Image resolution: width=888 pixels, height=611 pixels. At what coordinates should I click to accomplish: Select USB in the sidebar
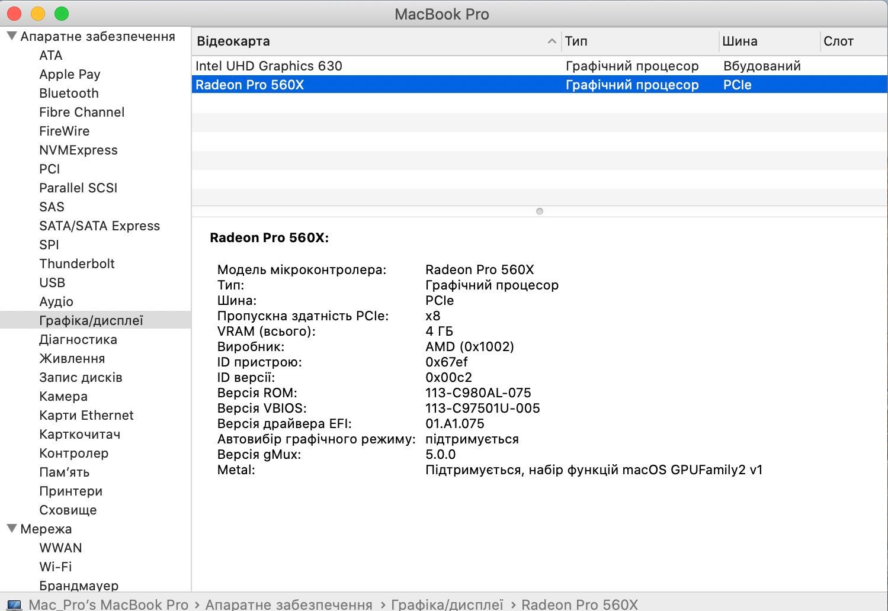[x=52, y=282]
